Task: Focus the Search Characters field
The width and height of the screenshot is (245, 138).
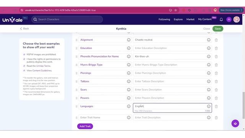Action: click(67, 20)
